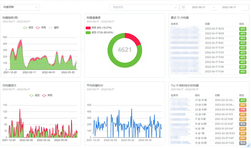Image resolution: width=251 pixels, height=148 pixels.
Task: Click the green 成功 badge on the 27分36秒 build
Action: (243, 100)
